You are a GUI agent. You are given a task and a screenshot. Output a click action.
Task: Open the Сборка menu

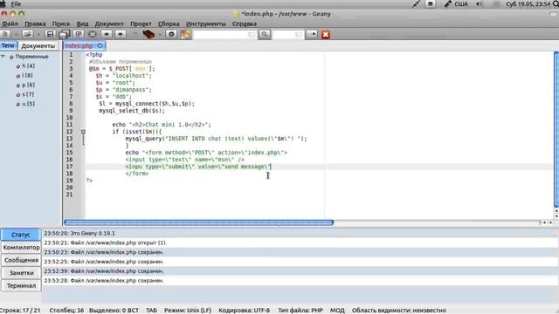tap(169, 24)
